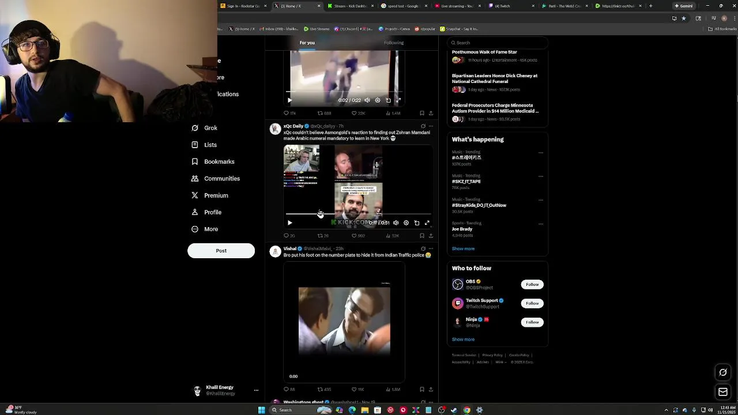Share the Vishal post

click(x=431, y=390)
